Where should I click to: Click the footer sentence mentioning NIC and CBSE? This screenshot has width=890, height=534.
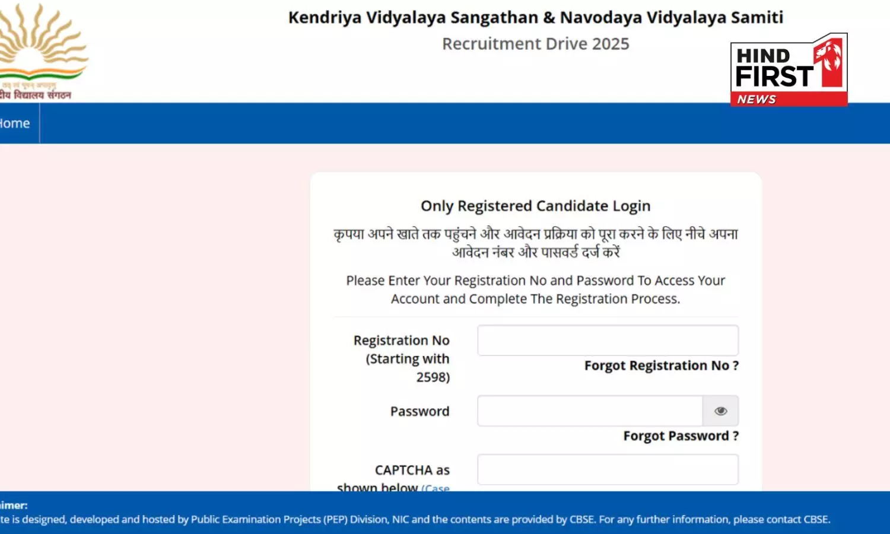click(x=415, y=520)
